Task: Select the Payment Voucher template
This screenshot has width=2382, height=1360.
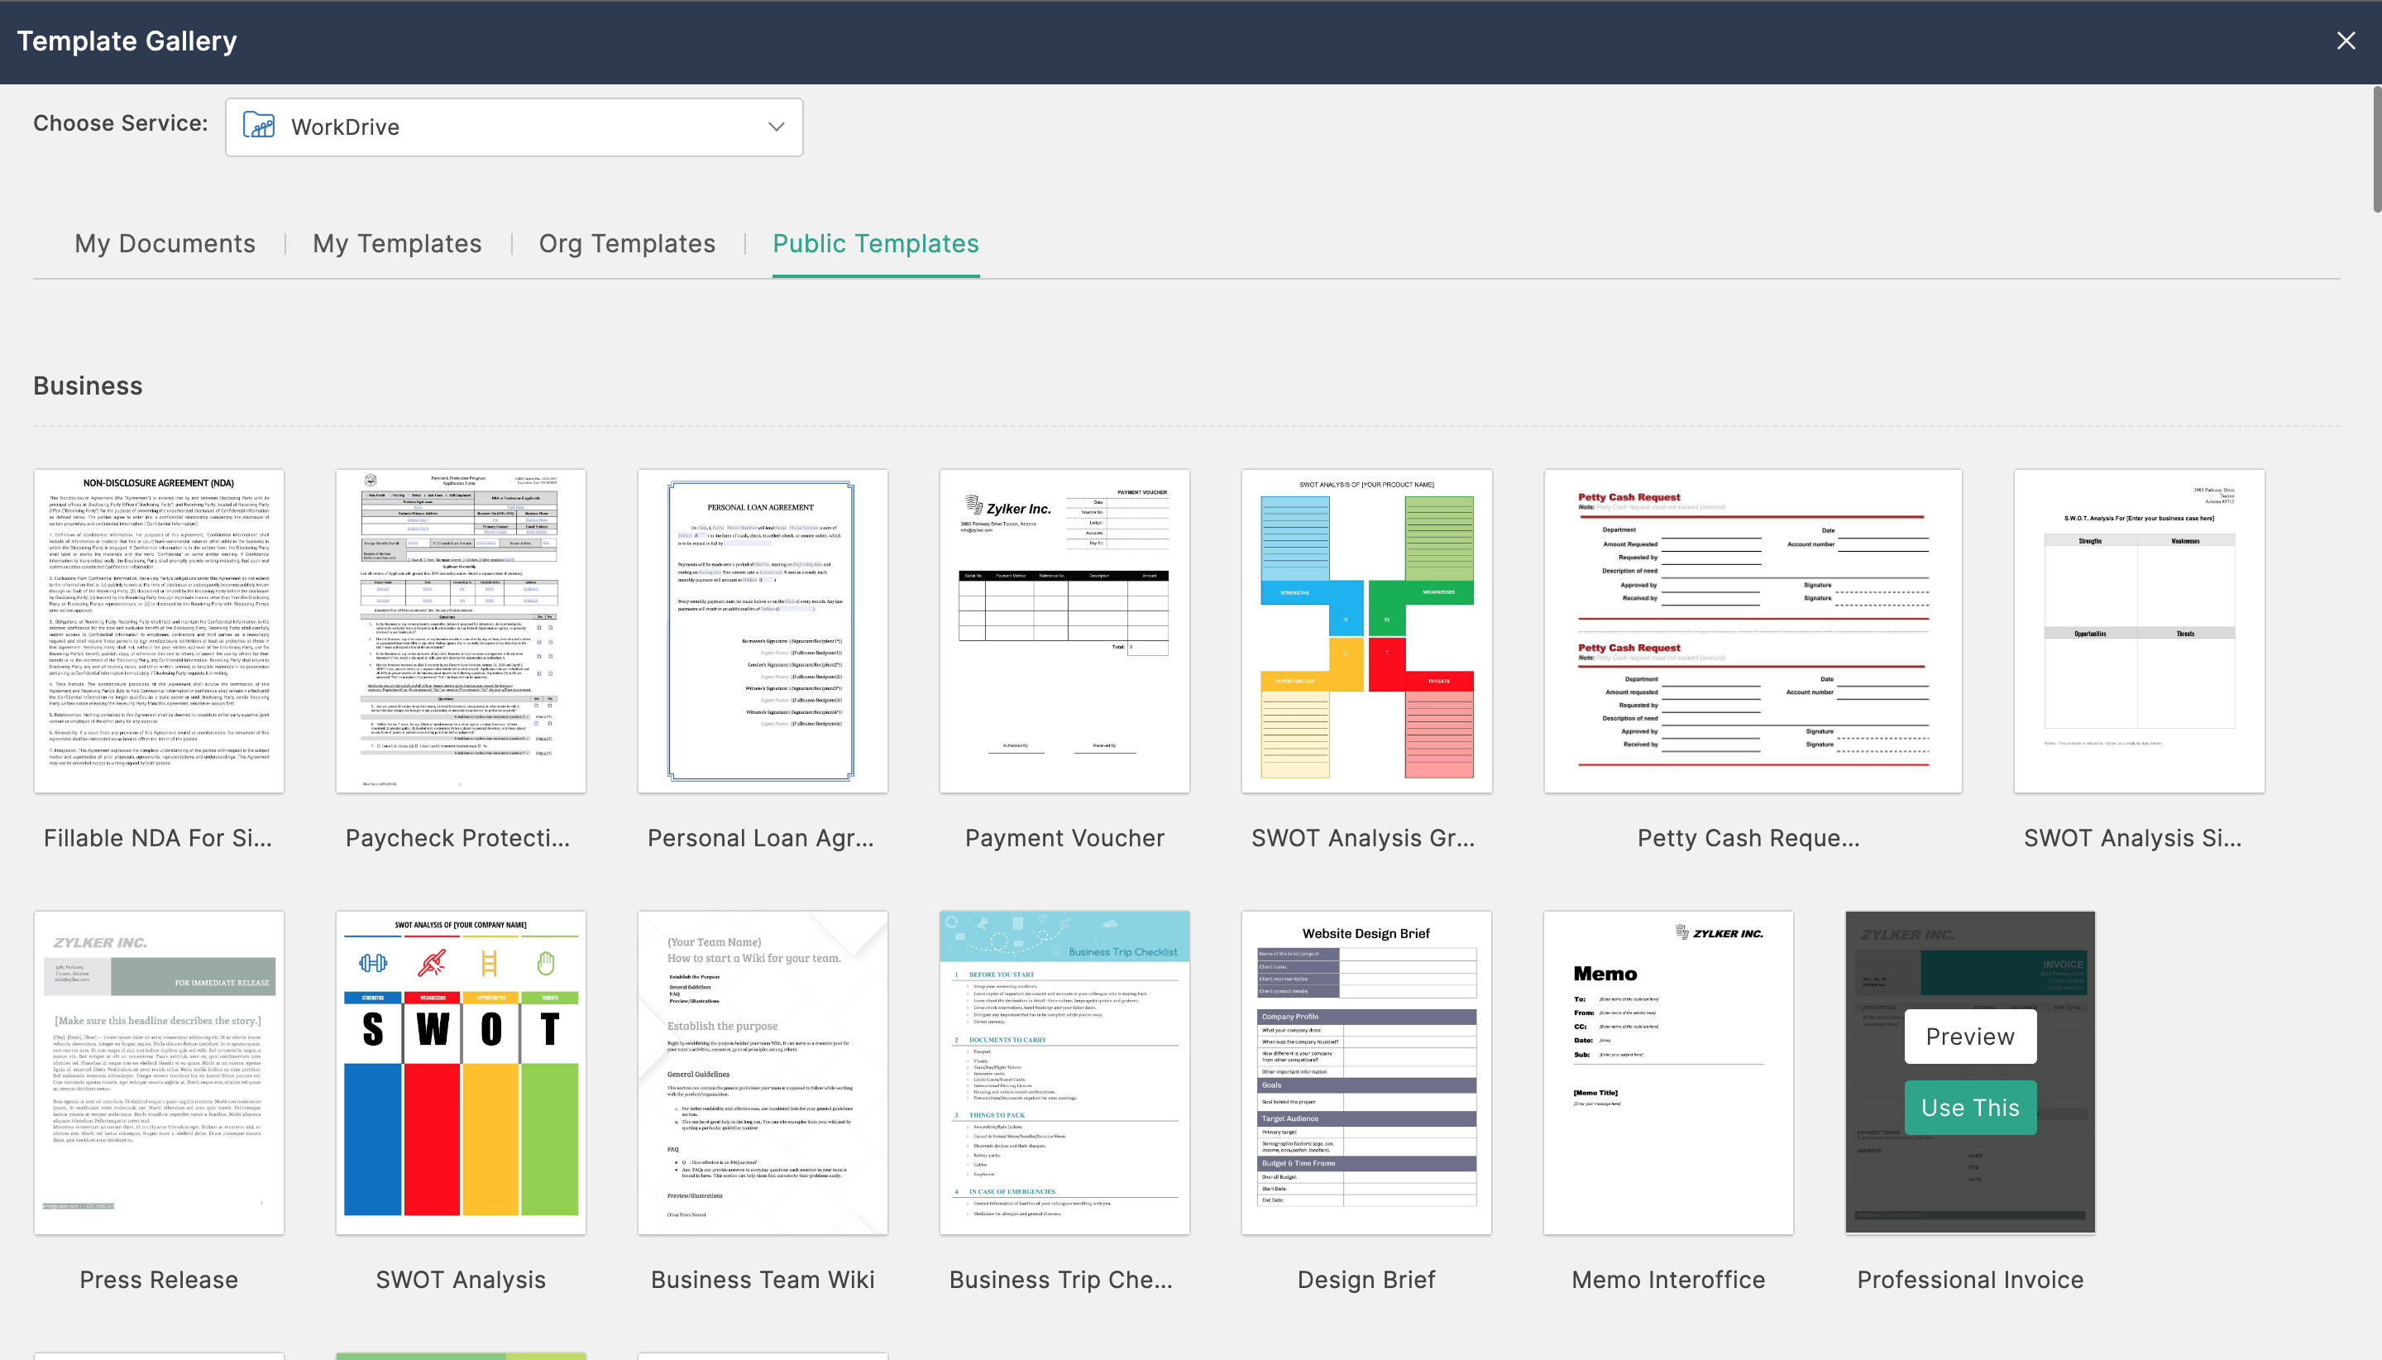Action: [1064, 631]
